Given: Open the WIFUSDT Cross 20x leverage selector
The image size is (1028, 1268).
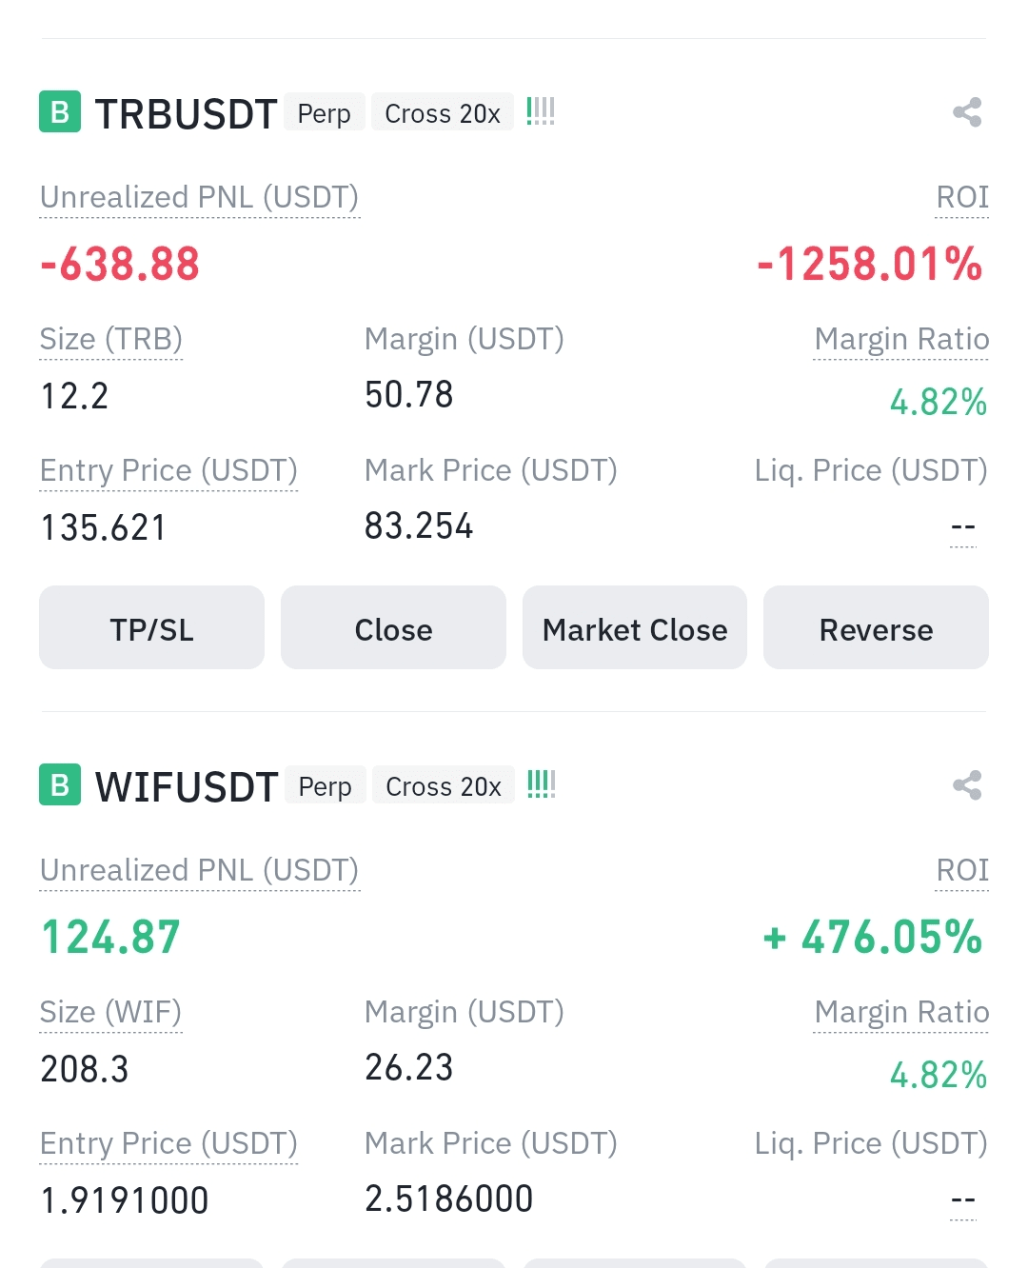Looking at the screenshot, I should click(444, 786).
